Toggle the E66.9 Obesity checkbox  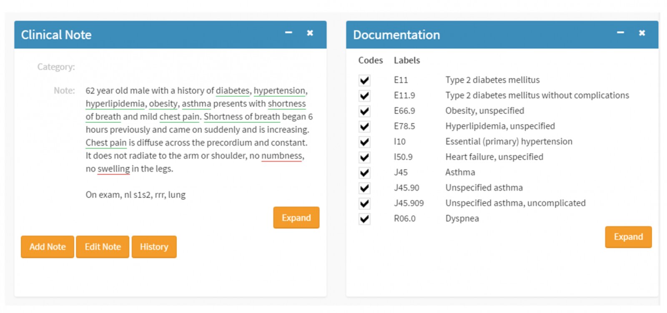coord(364,111)
